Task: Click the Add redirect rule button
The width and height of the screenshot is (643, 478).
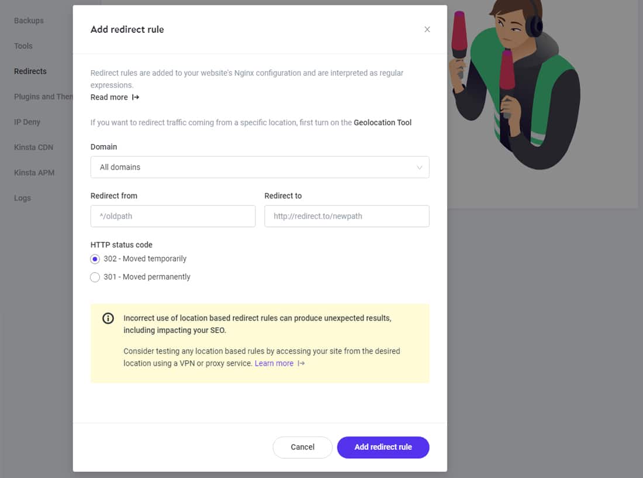Action: pos(383,447)
